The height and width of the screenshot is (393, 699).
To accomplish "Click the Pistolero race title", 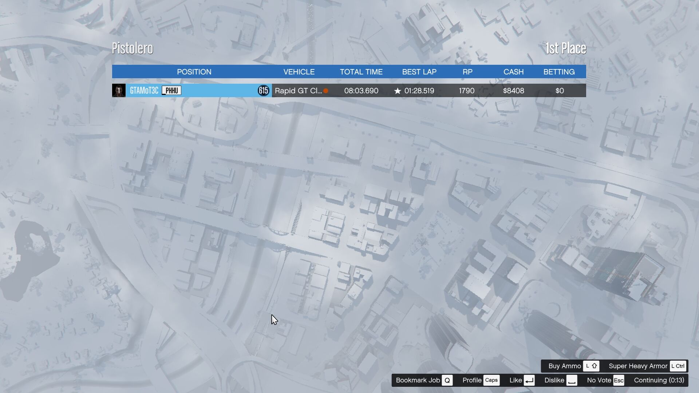I will pos(133,48).
